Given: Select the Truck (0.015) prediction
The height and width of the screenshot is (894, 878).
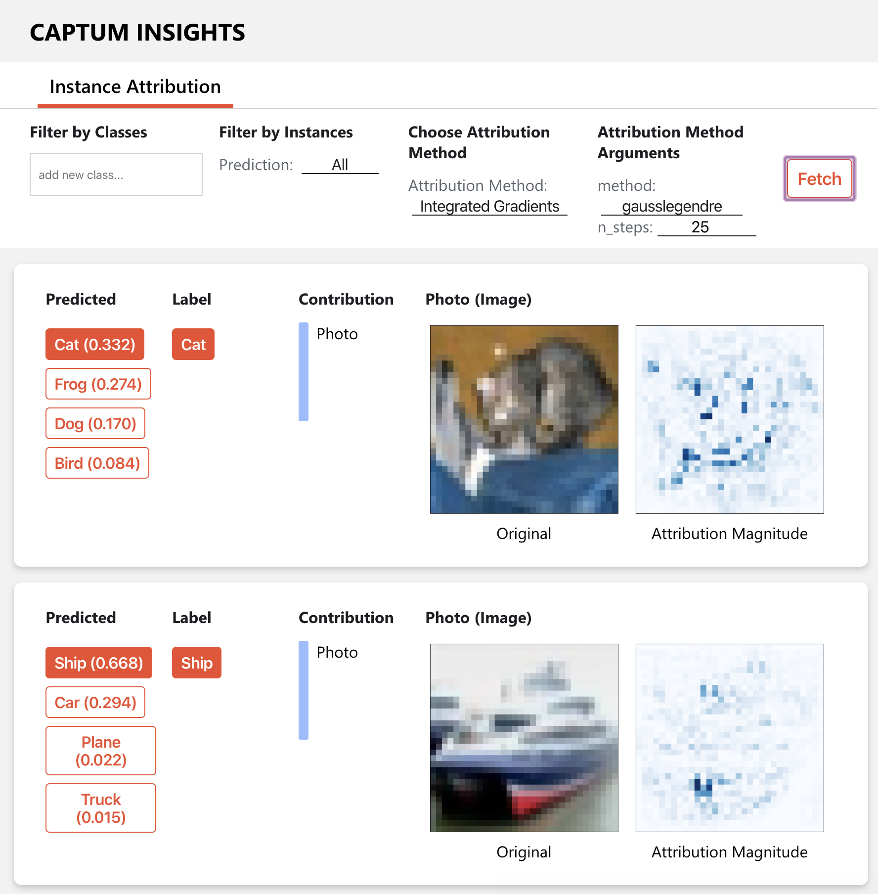Looking at the screenshot, I should (x=100, y=808).
